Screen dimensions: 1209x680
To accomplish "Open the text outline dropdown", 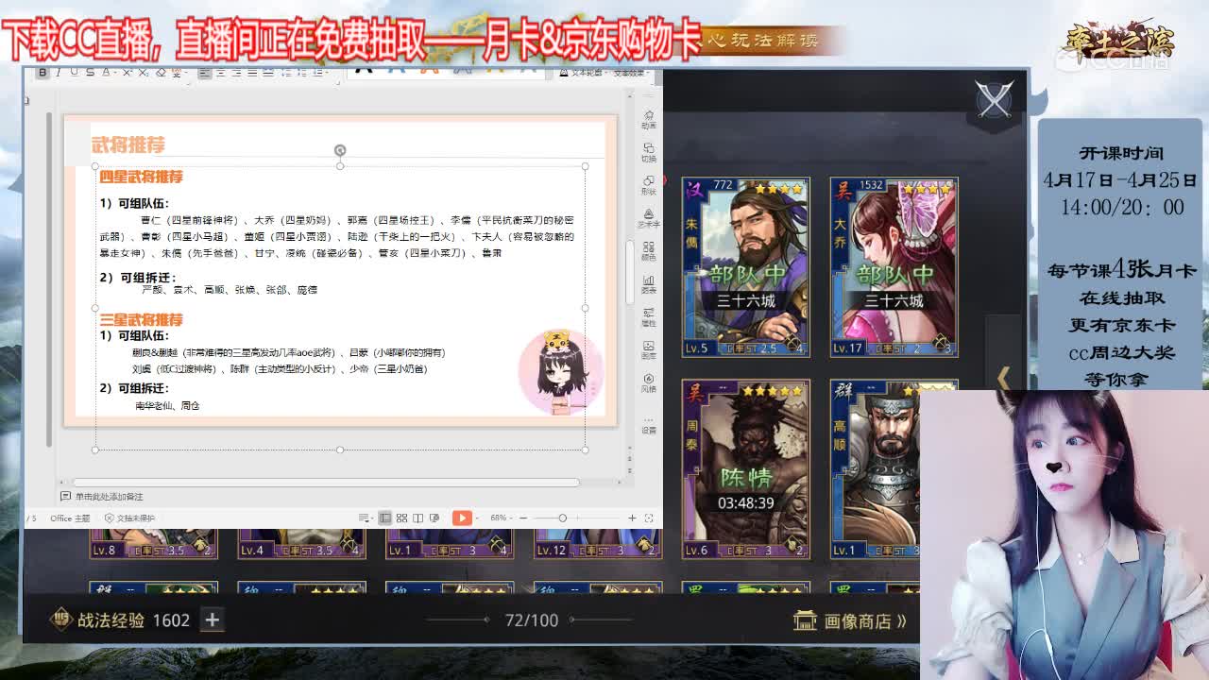I will [583, 73].
